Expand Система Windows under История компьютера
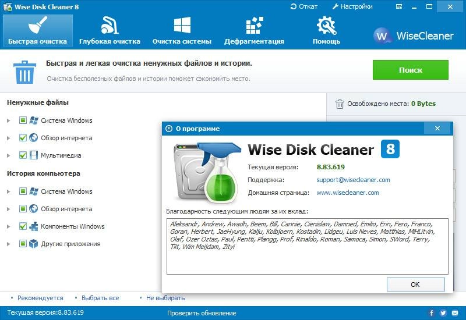 coord(9,191)
